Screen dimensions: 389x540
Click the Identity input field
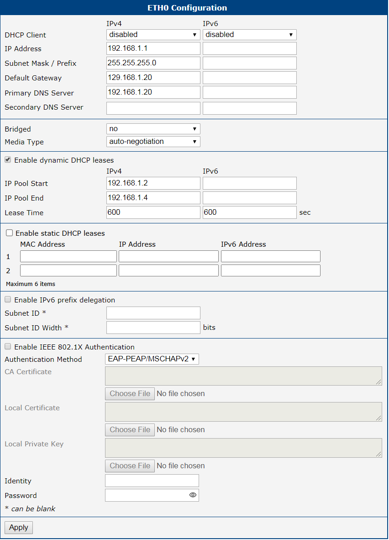pos(152,481)
